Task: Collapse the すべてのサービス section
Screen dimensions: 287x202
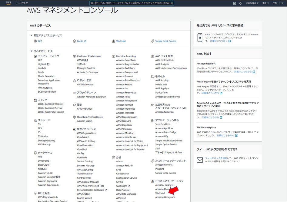Action: (x=32, y=51)
